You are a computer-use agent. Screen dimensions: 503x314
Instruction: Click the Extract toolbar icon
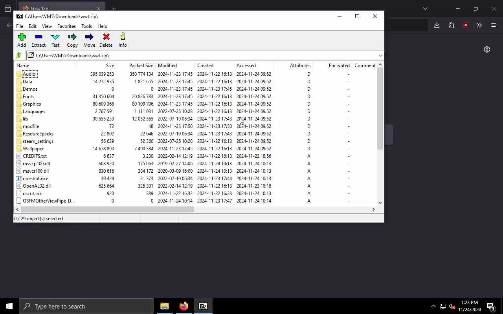point(39,37)
